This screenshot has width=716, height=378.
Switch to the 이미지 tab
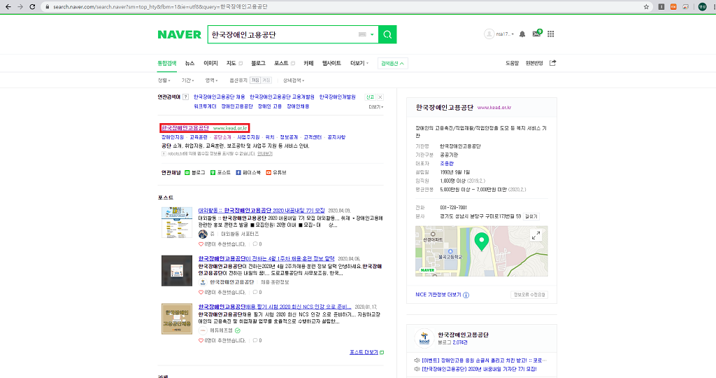click(210, 64)
